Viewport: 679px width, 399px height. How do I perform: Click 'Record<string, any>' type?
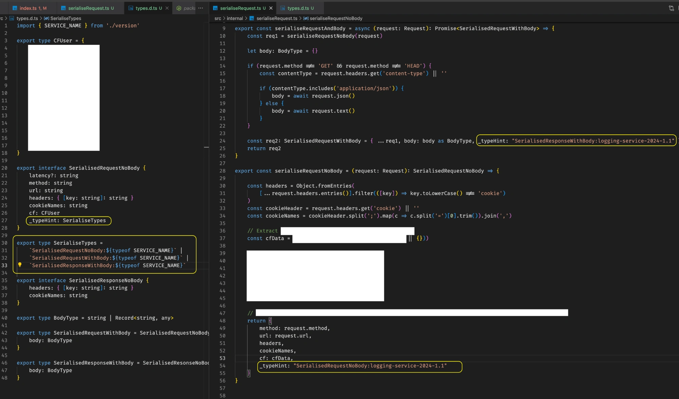click(x=144, y=318)
